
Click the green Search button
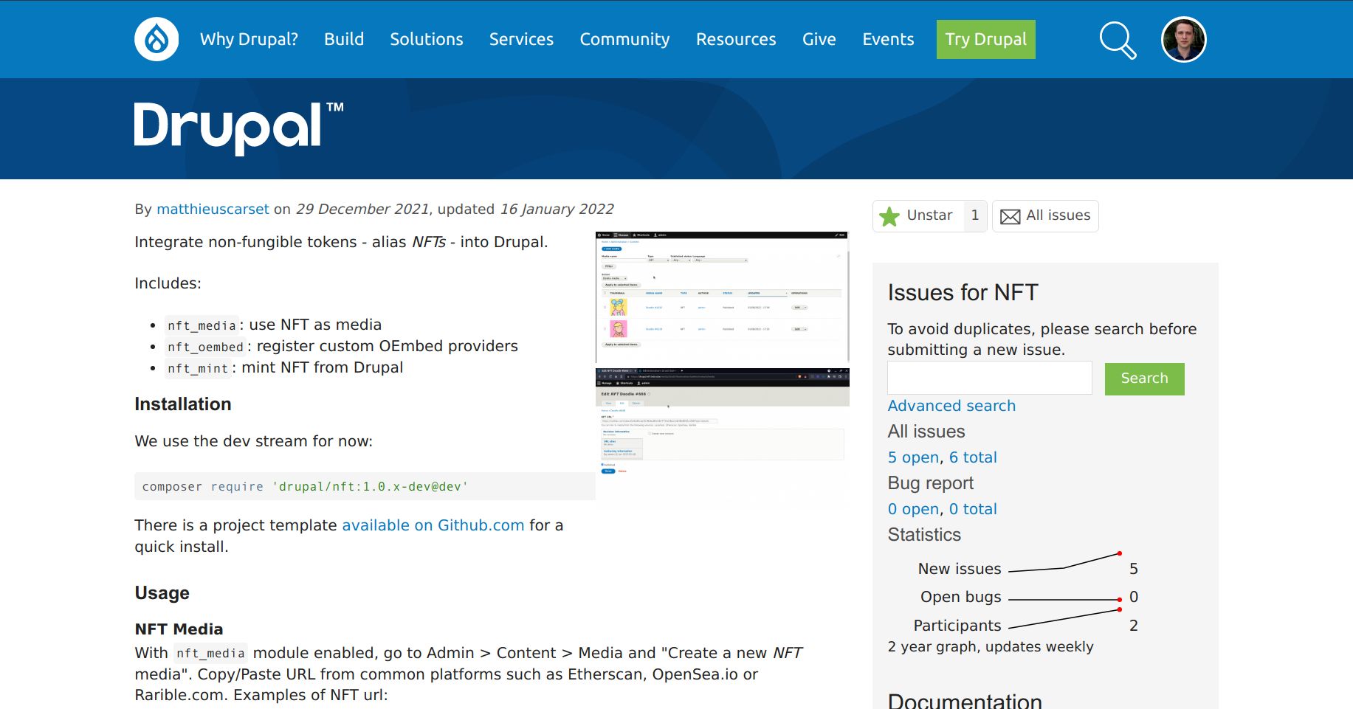point(1144,378)
